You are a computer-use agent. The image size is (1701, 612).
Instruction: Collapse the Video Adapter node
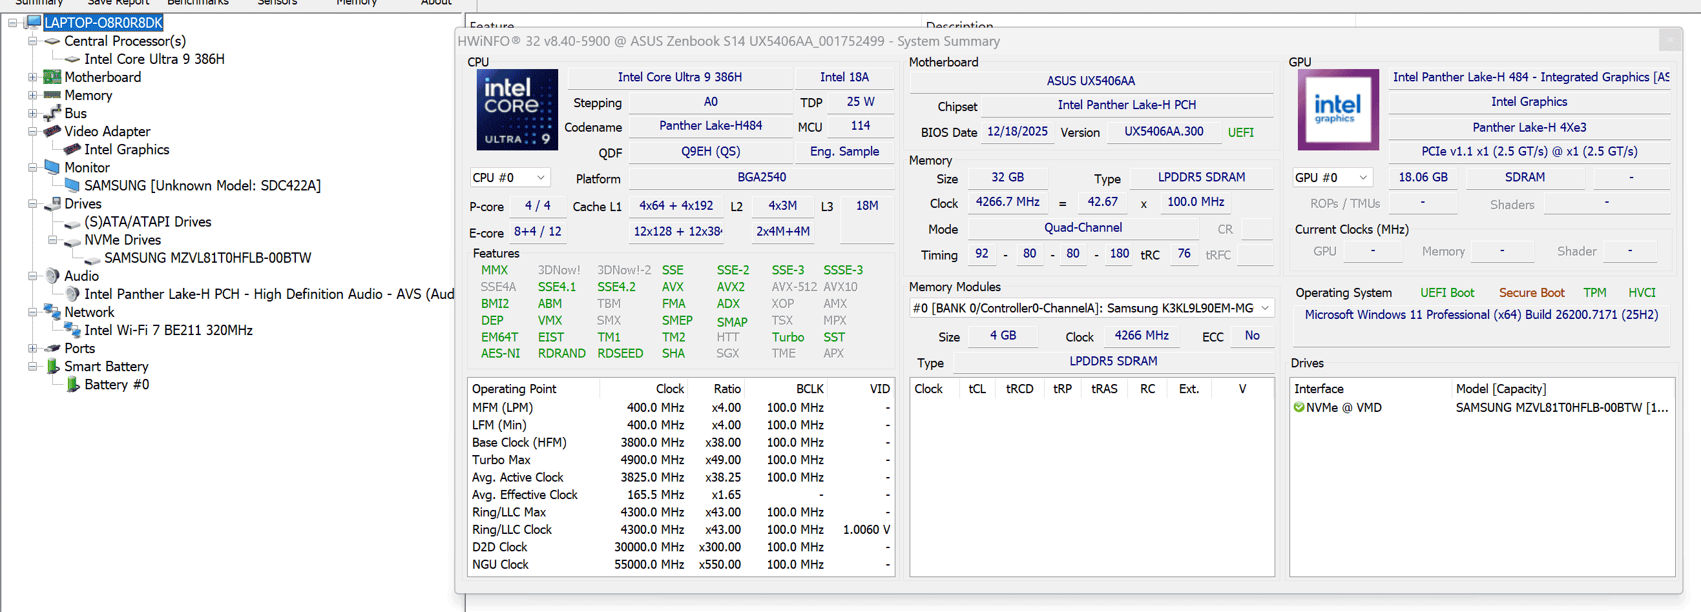[x=32, y=132]
